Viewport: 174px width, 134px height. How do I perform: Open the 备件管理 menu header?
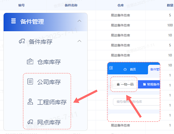point(46,22)
